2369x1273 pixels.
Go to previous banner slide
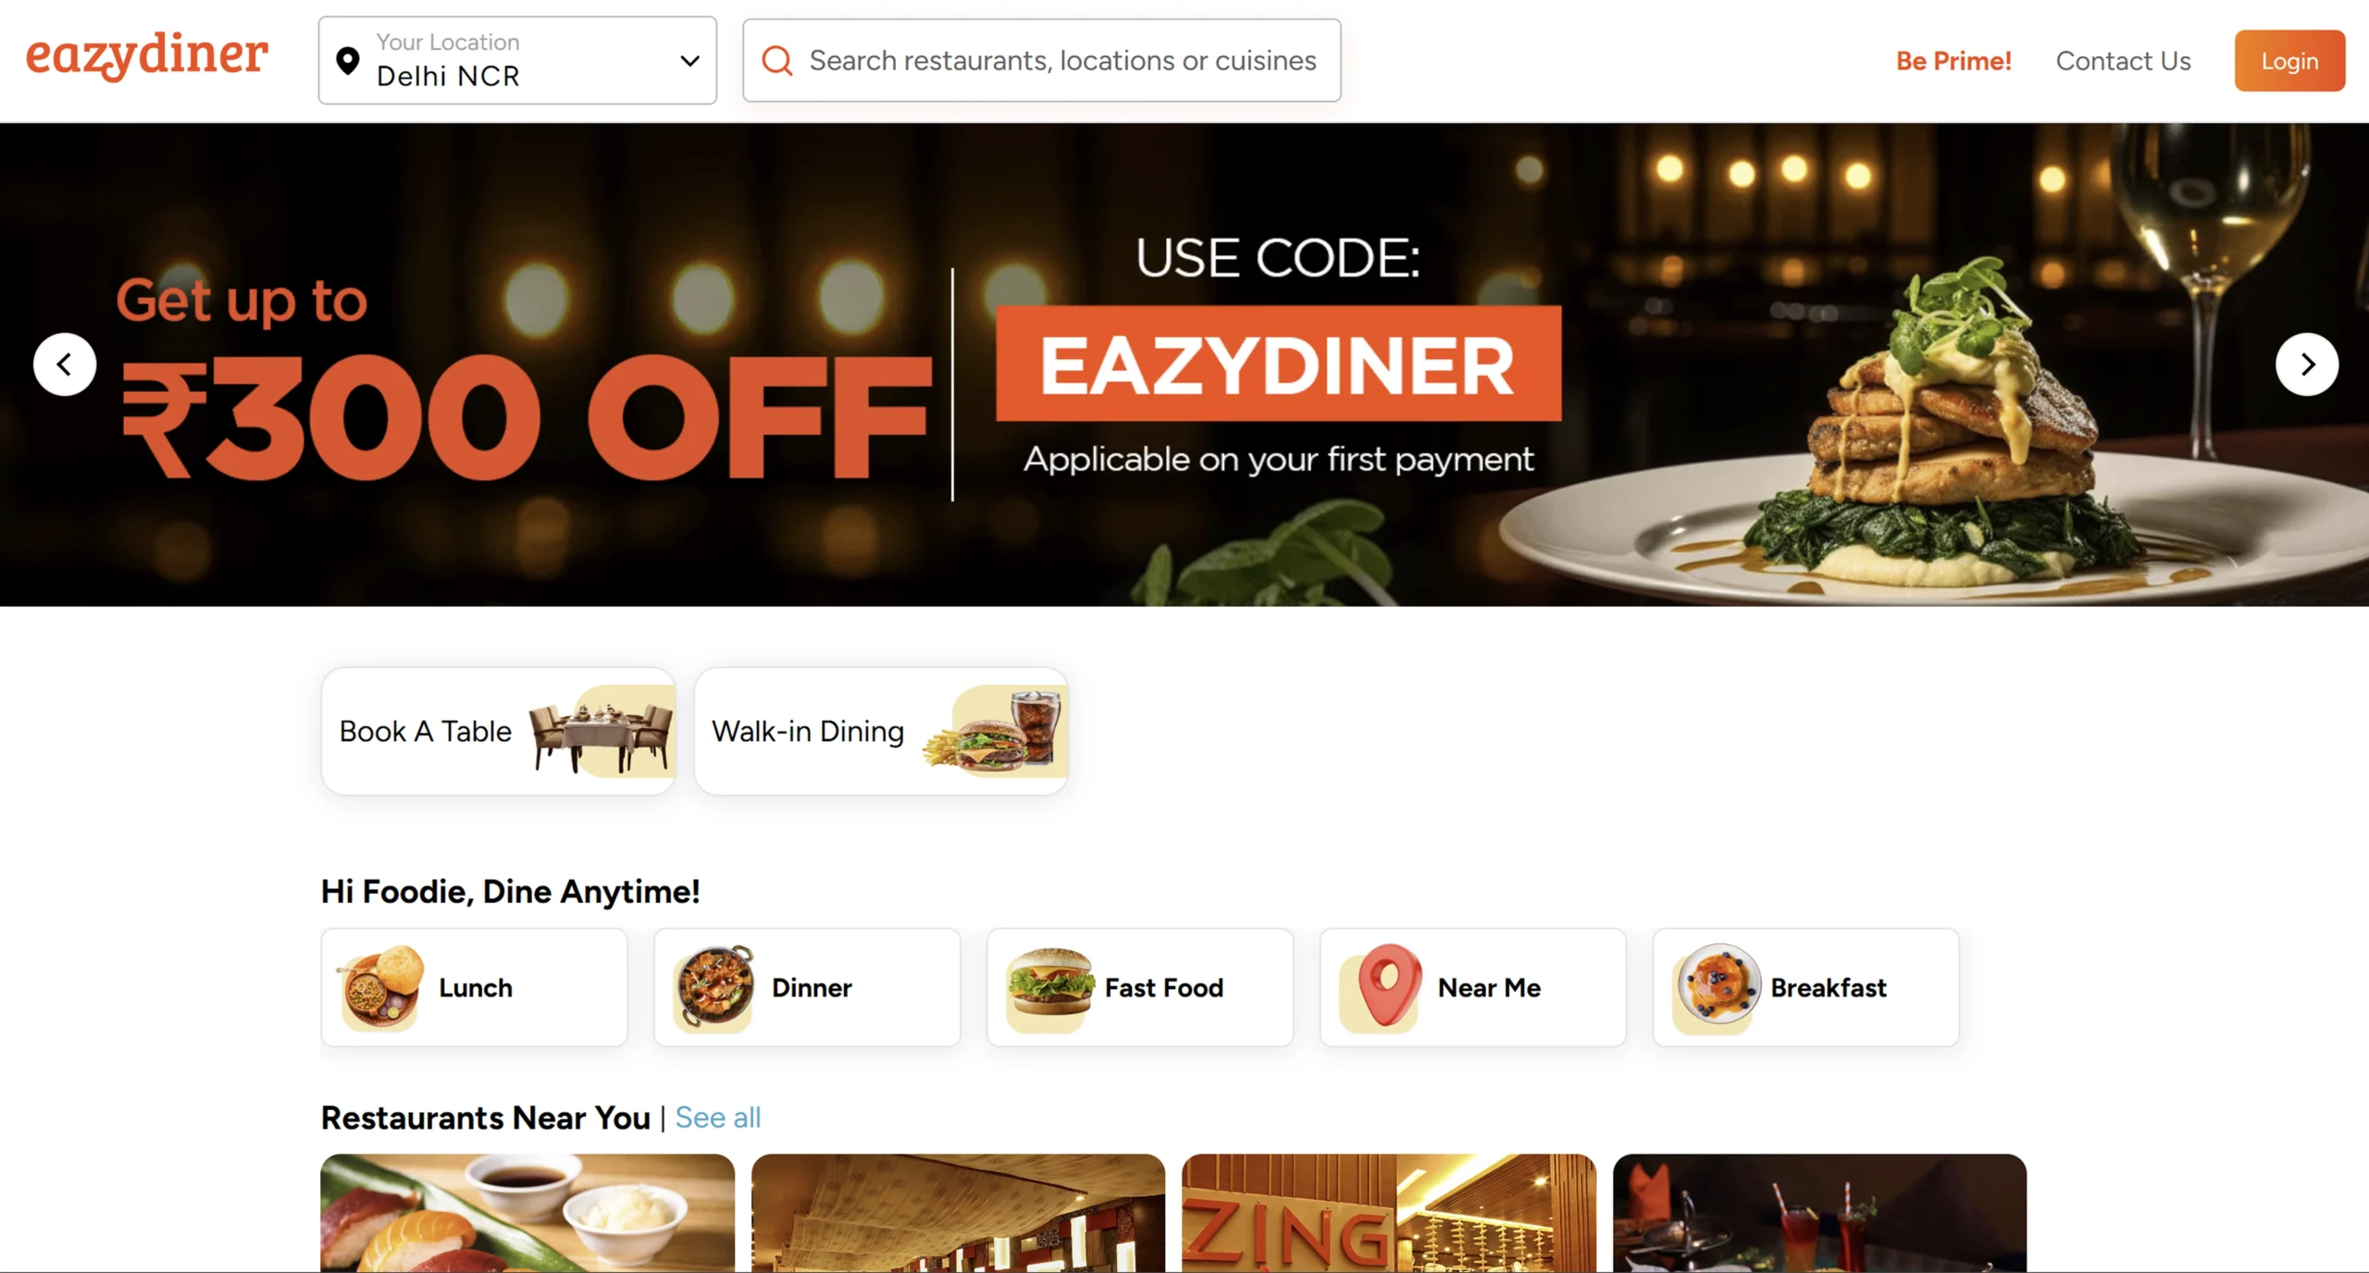(65, 365)
